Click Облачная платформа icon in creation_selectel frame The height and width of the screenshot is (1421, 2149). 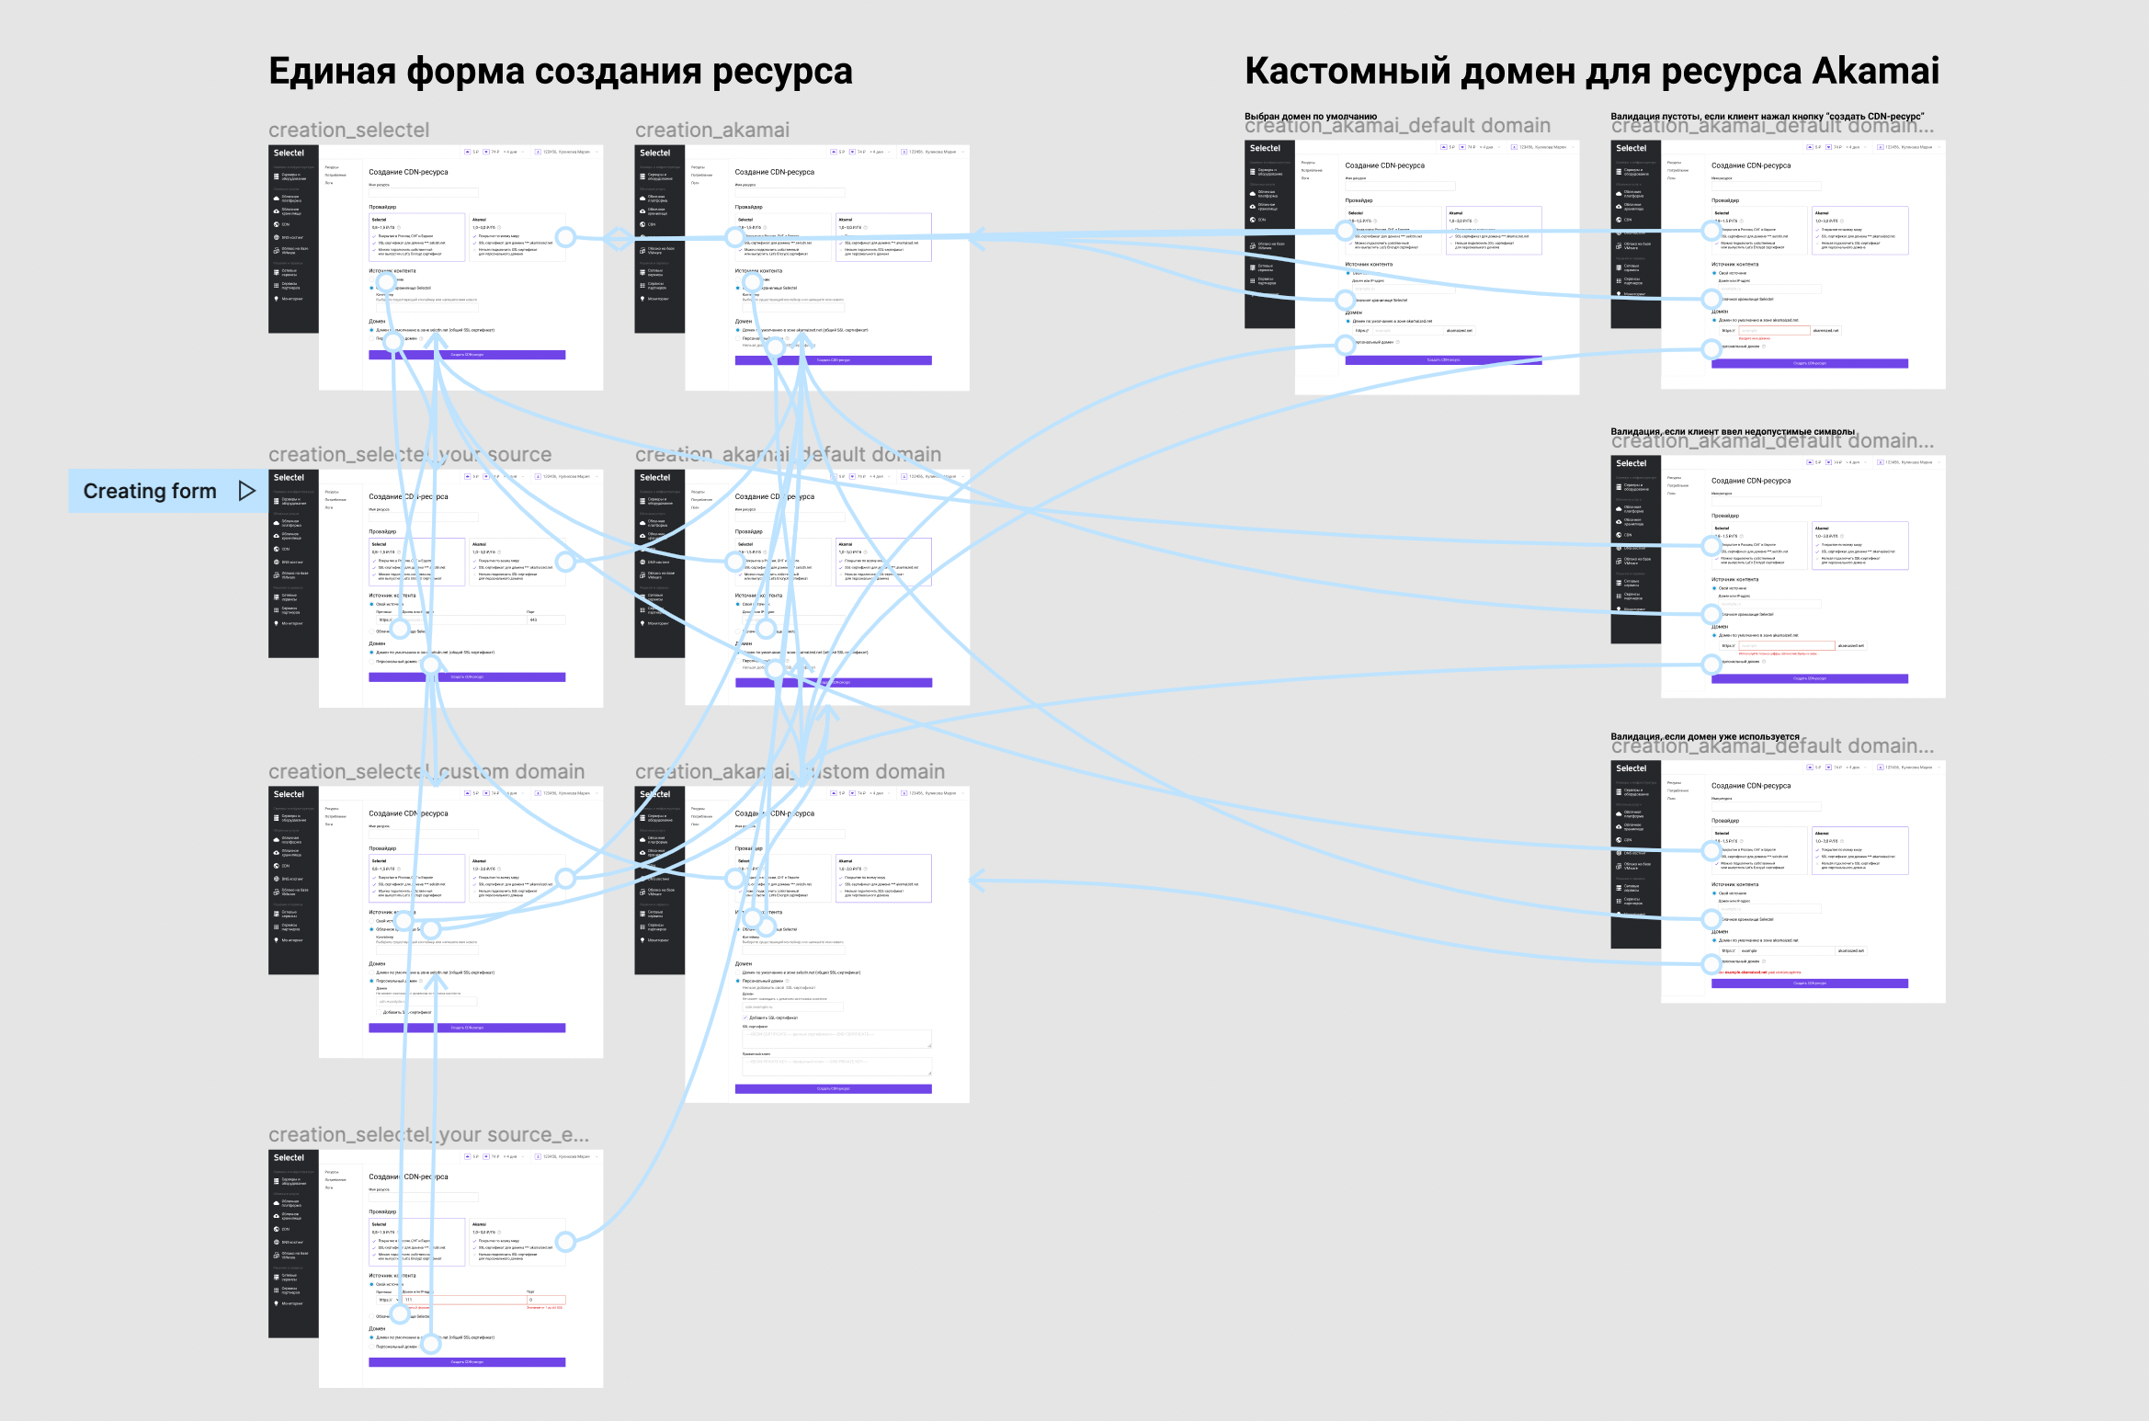pyautogui.click(x=276, y=199)
